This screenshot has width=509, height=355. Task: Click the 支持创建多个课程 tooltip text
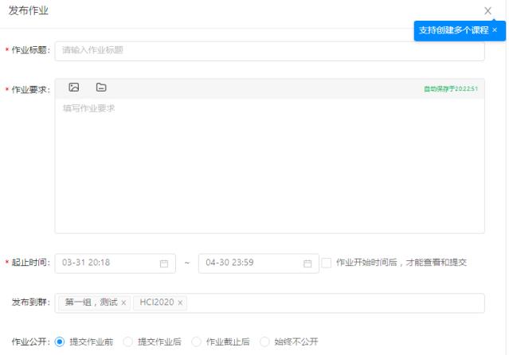tap(453, 30)
